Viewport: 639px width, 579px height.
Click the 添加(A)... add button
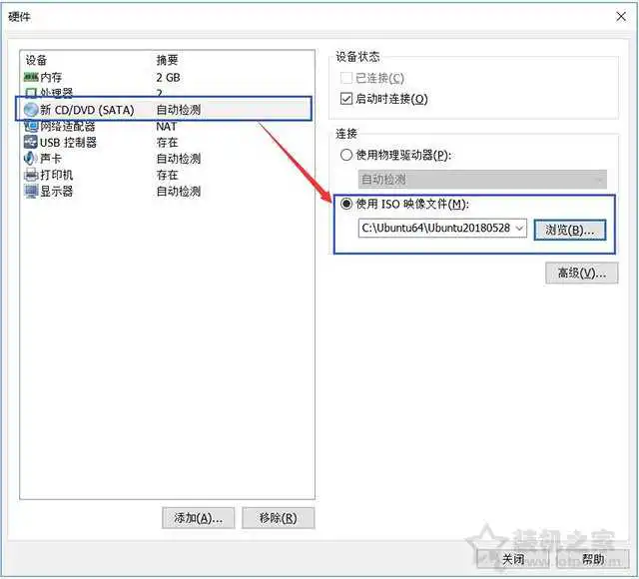click(x=198, y=518)
